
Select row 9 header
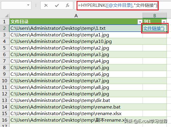(4, 74)
